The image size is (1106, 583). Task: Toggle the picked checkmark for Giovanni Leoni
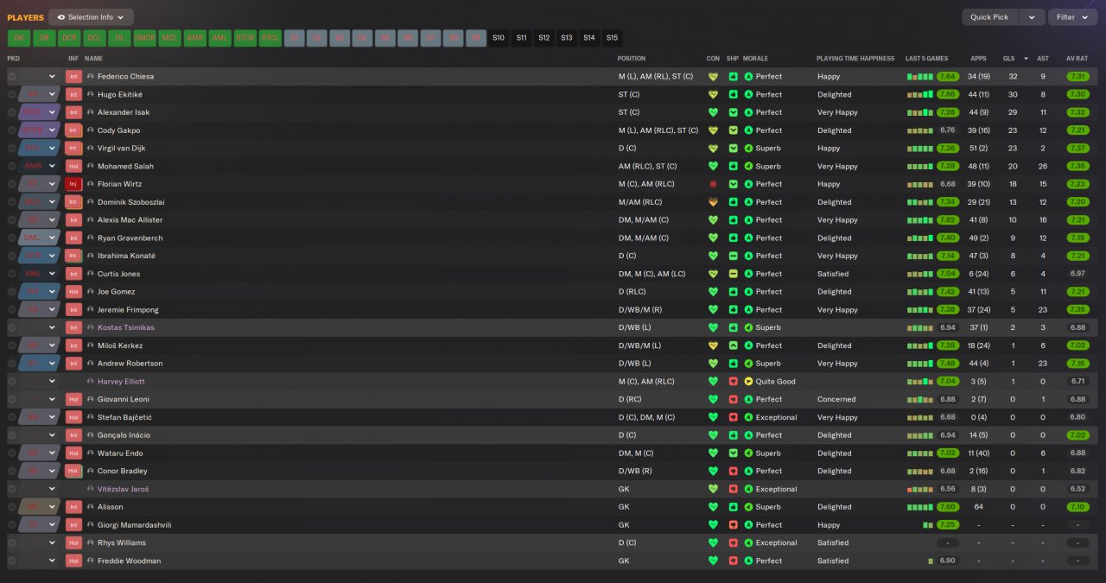coord(12,399)
